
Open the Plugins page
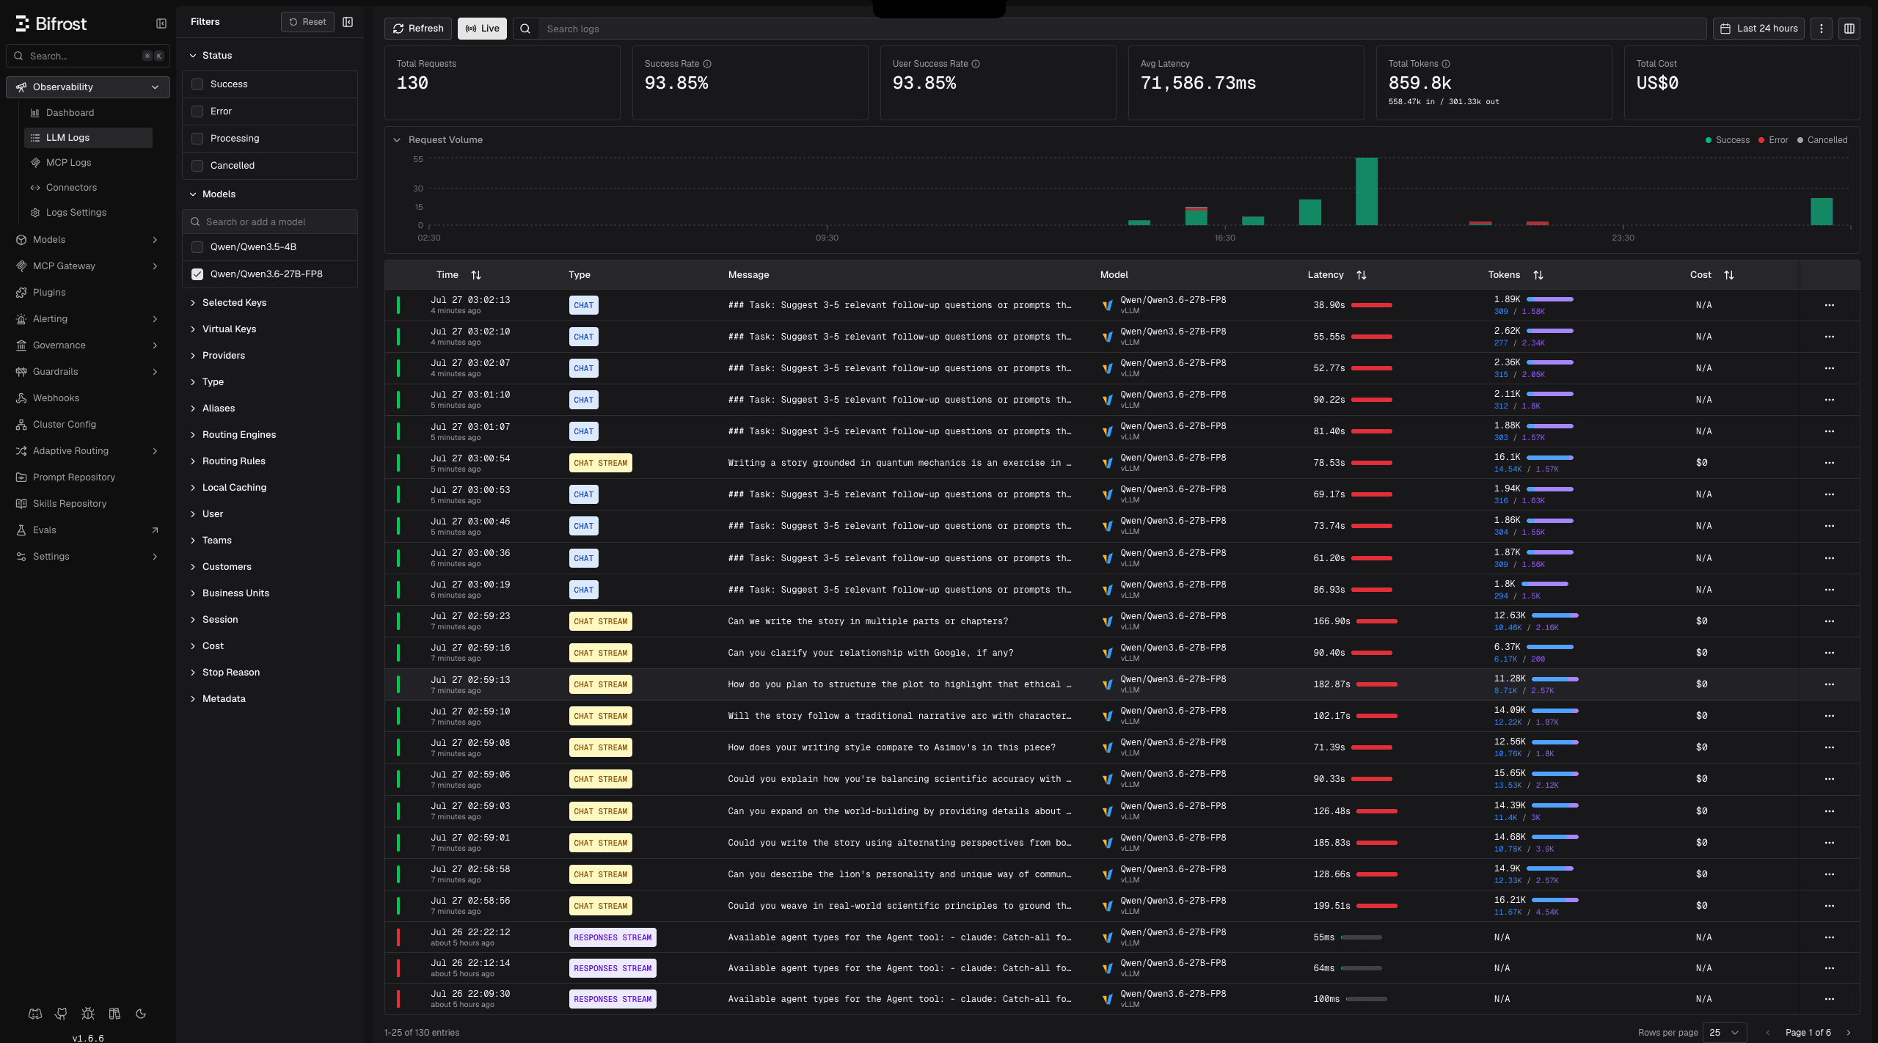pyautogui.click(x=49, y=293)
